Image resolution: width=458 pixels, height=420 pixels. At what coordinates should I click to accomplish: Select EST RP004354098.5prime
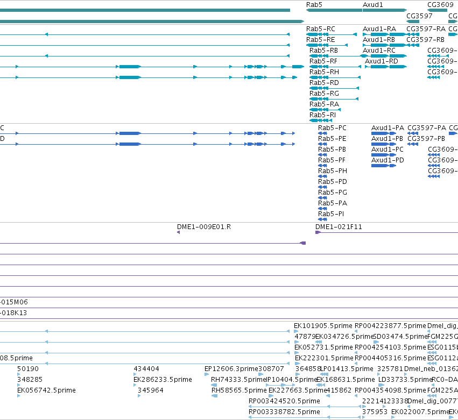click(x=390, y=390)
